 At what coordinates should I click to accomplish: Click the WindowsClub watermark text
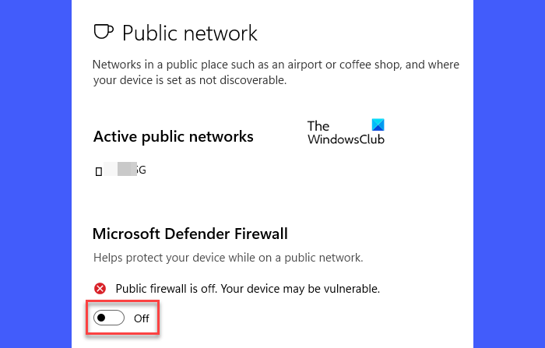(346, 139)
